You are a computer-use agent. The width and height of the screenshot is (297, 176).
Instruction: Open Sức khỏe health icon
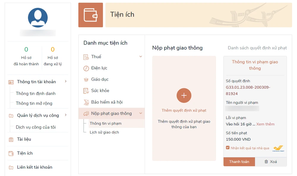[x=86, y=91]
